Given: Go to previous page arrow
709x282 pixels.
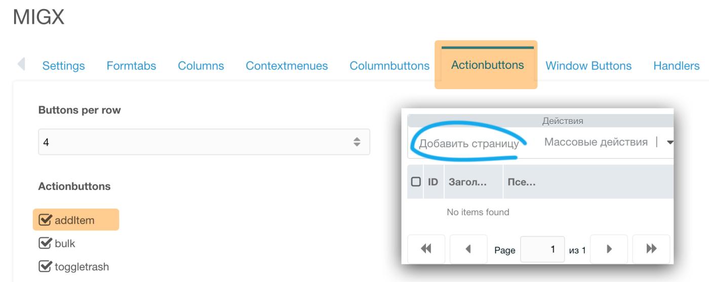Looking at the screenshot, I should [468, 249].
